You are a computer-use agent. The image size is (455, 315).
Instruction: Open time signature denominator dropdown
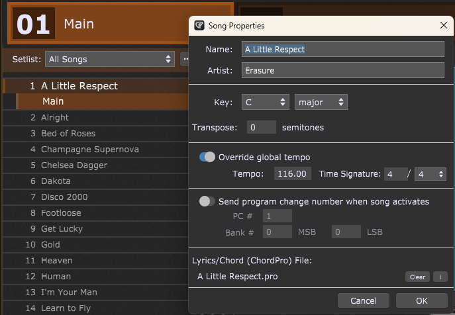click(430, 174)
